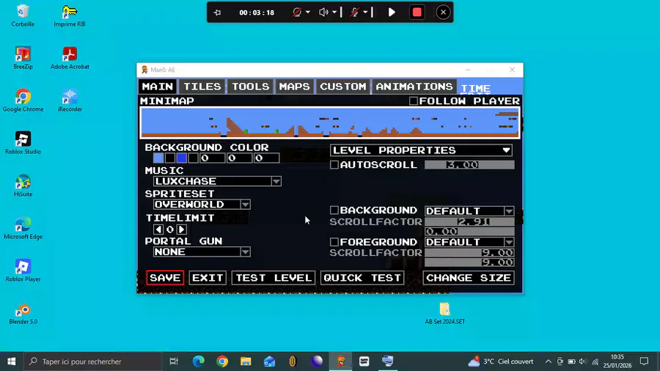660x371 pixels.
Task: Switch to the CUSTOM tab
Action: (343, 87)
